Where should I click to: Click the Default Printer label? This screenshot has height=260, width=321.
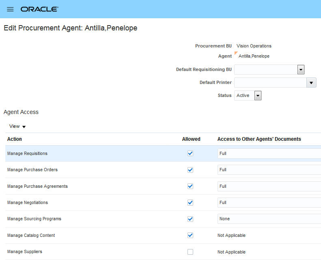pos(215,82)
